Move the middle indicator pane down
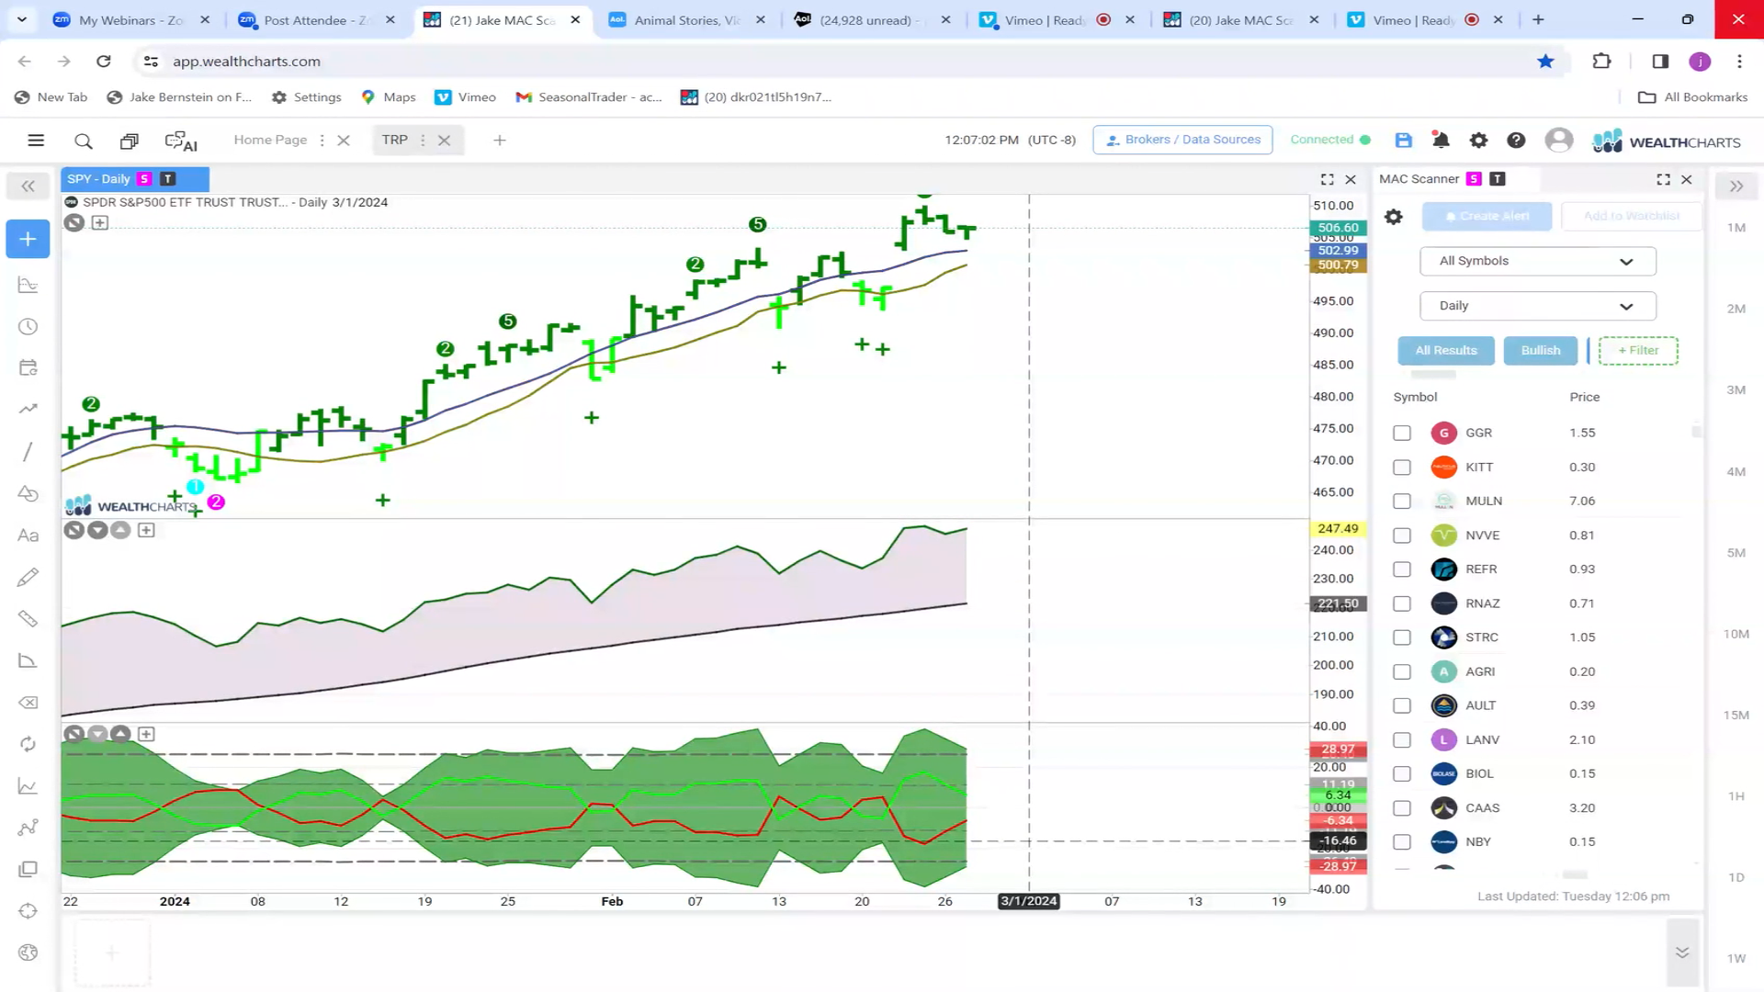1764x992 pixels. click(x=97, y=530)
